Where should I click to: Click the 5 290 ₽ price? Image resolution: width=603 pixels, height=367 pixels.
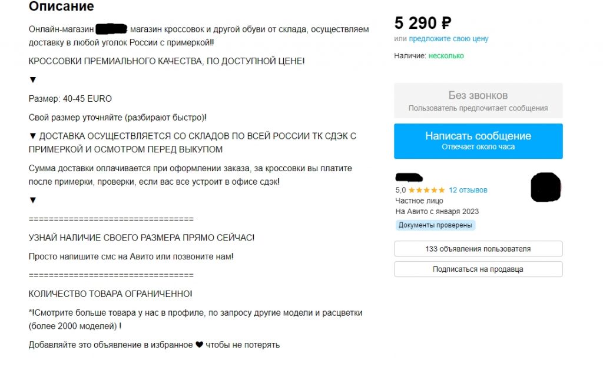pos(423,23)
